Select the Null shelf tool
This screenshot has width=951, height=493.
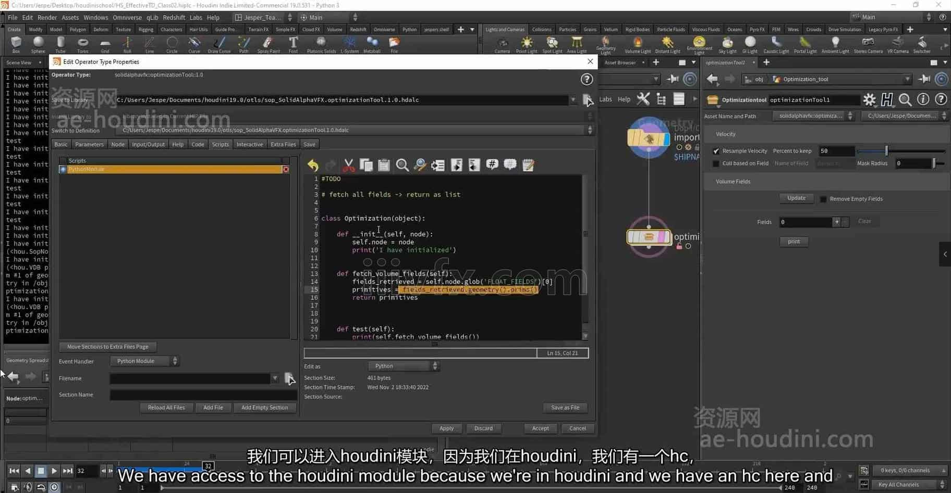[x=127, y=44]
